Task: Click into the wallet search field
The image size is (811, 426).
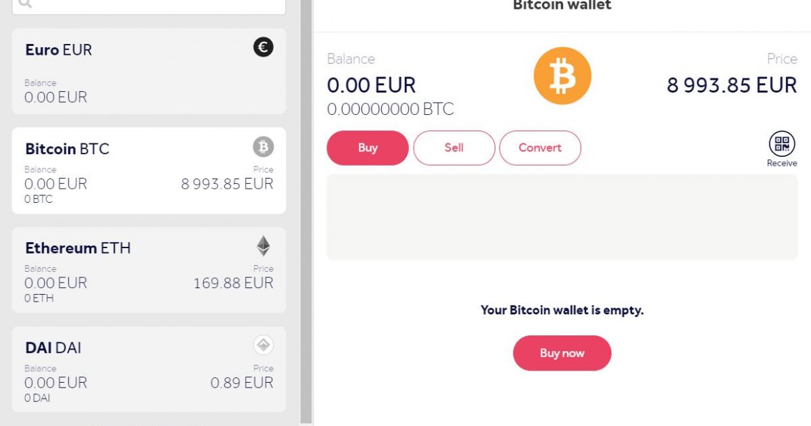Action: pos(149,5)
